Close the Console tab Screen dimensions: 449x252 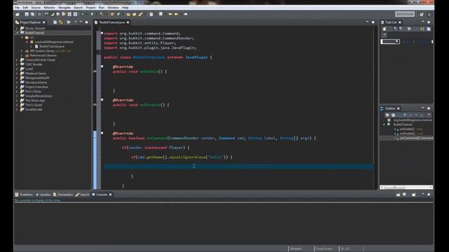[x=110, y=195]
